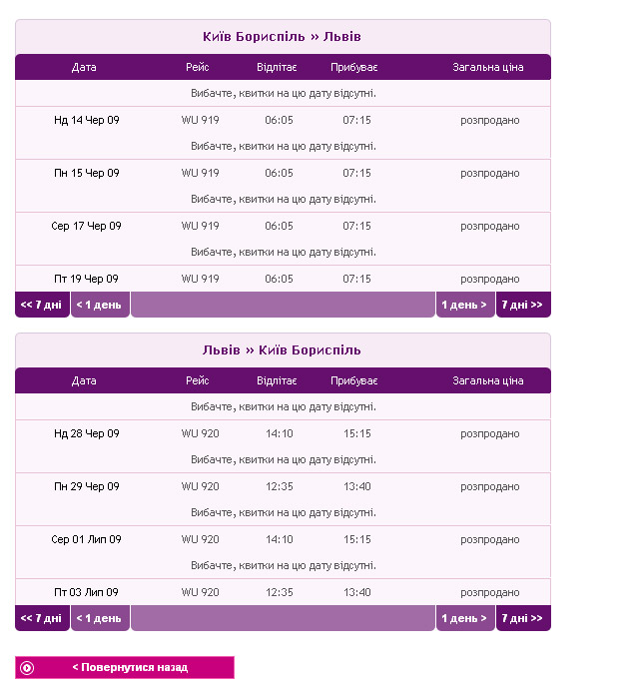This screenshot has width=640, height=688.
Task: Click the Львів » Київ Бориспіль table title
Action: click(282, 350)
